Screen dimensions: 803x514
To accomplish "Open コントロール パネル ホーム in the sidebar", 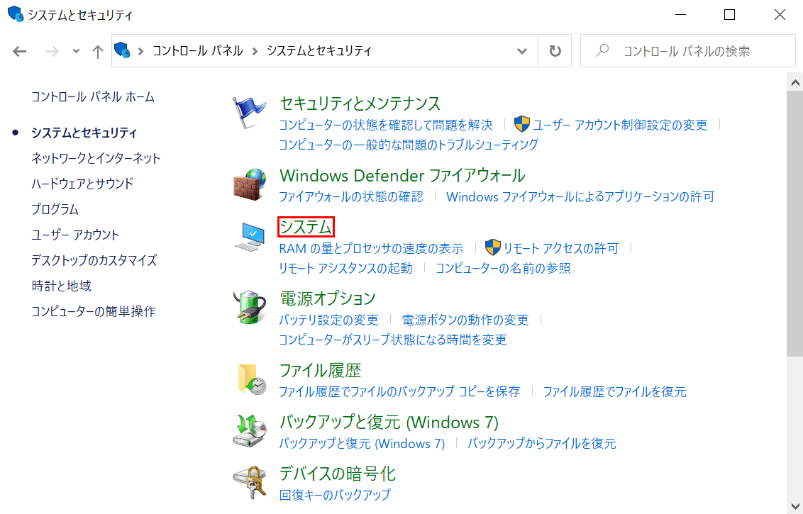I will (93, 96).
